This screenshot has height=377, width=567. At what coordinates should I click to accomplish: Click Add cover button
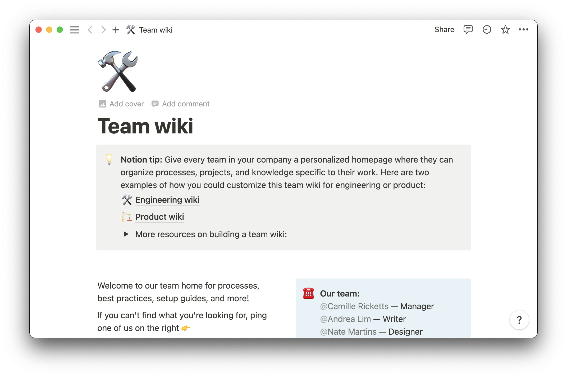point(121,104)
